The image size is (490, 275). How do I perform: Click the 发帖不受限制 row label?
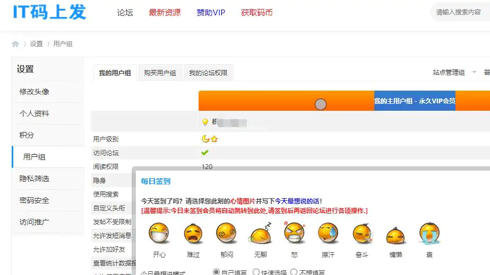pos(112,222)
